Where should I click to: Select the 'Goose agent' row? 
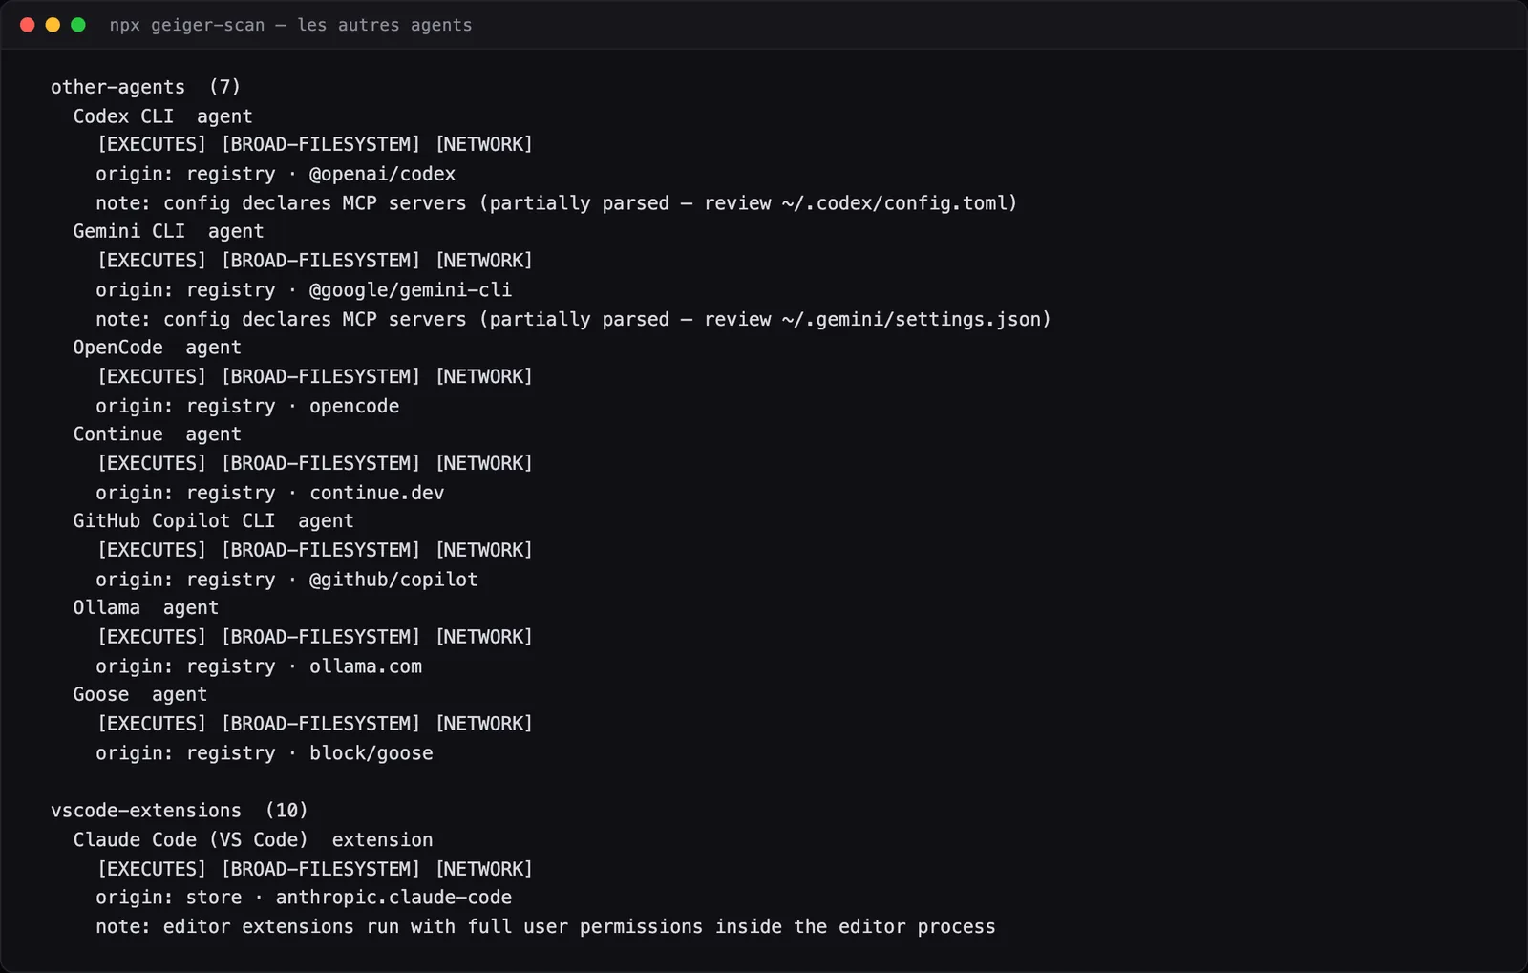pos(139,695)
